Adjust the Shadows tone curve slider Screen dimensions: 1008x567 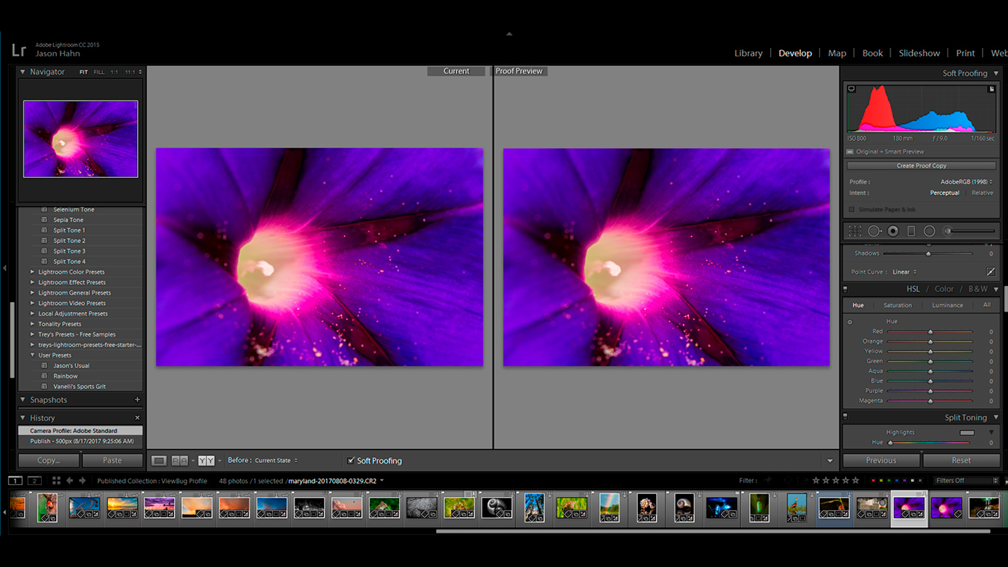point(928,254)
